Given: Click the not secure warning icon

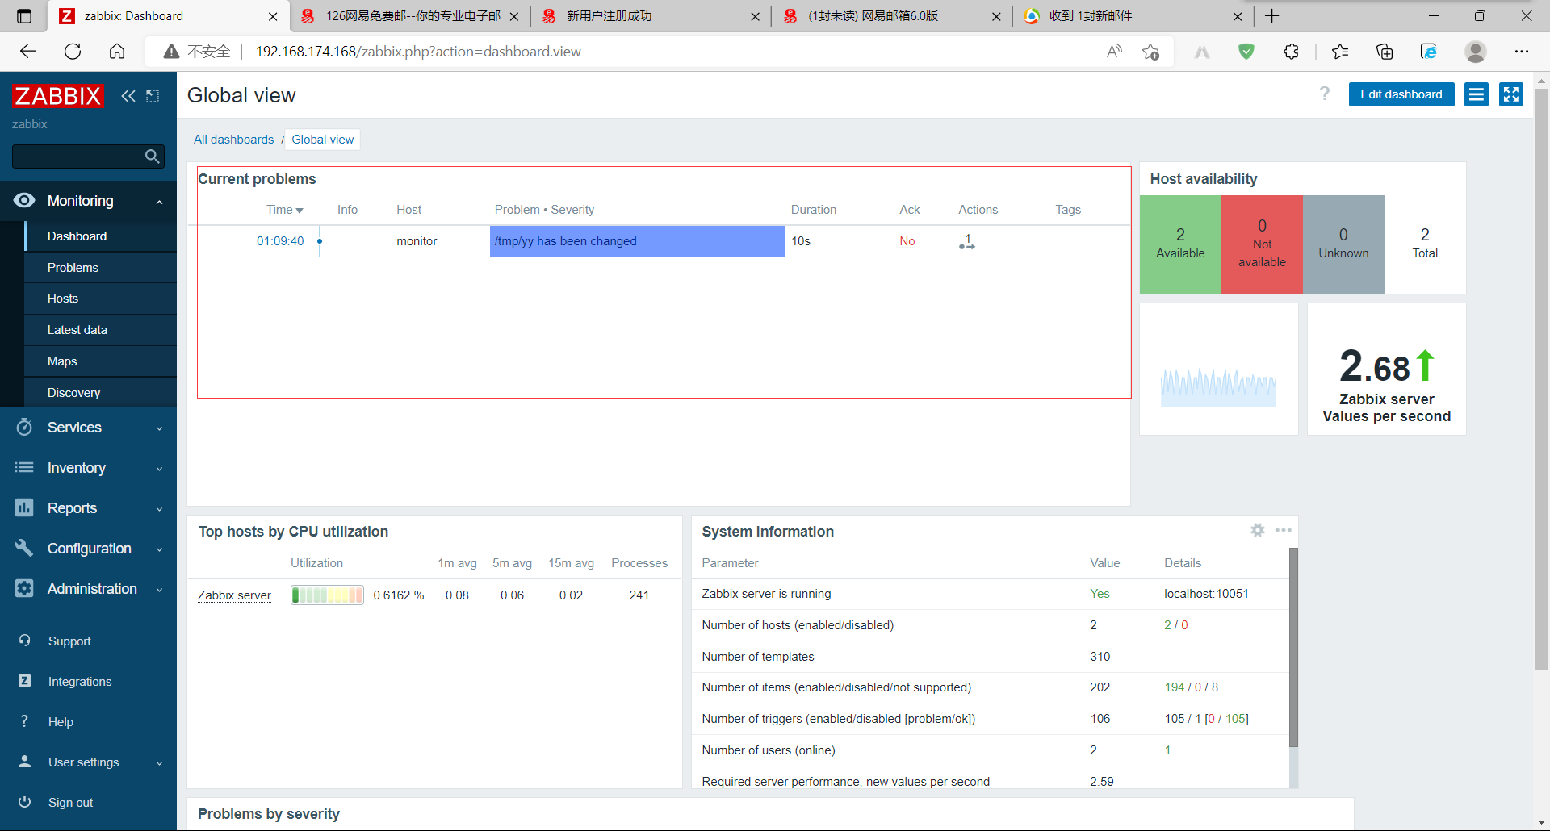Looking at the screenshot, I should point(171,52).
